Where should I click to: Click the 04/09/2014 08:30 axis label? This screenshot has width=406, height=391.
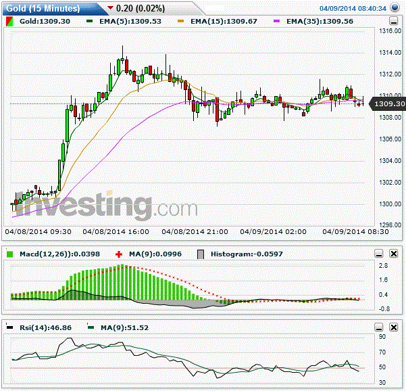pyautogui.click(x=355, y=231)
